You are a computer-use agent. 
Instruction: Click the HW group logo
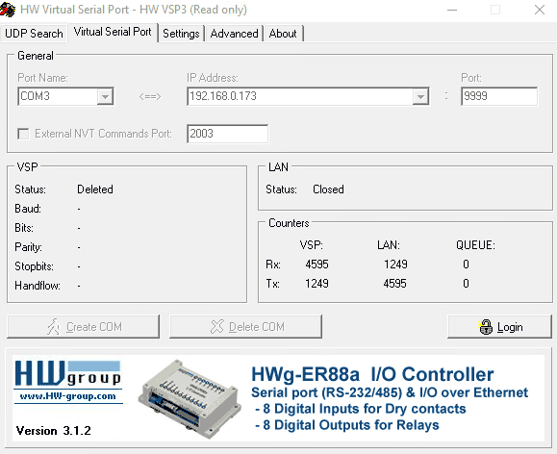pos(67,373)
